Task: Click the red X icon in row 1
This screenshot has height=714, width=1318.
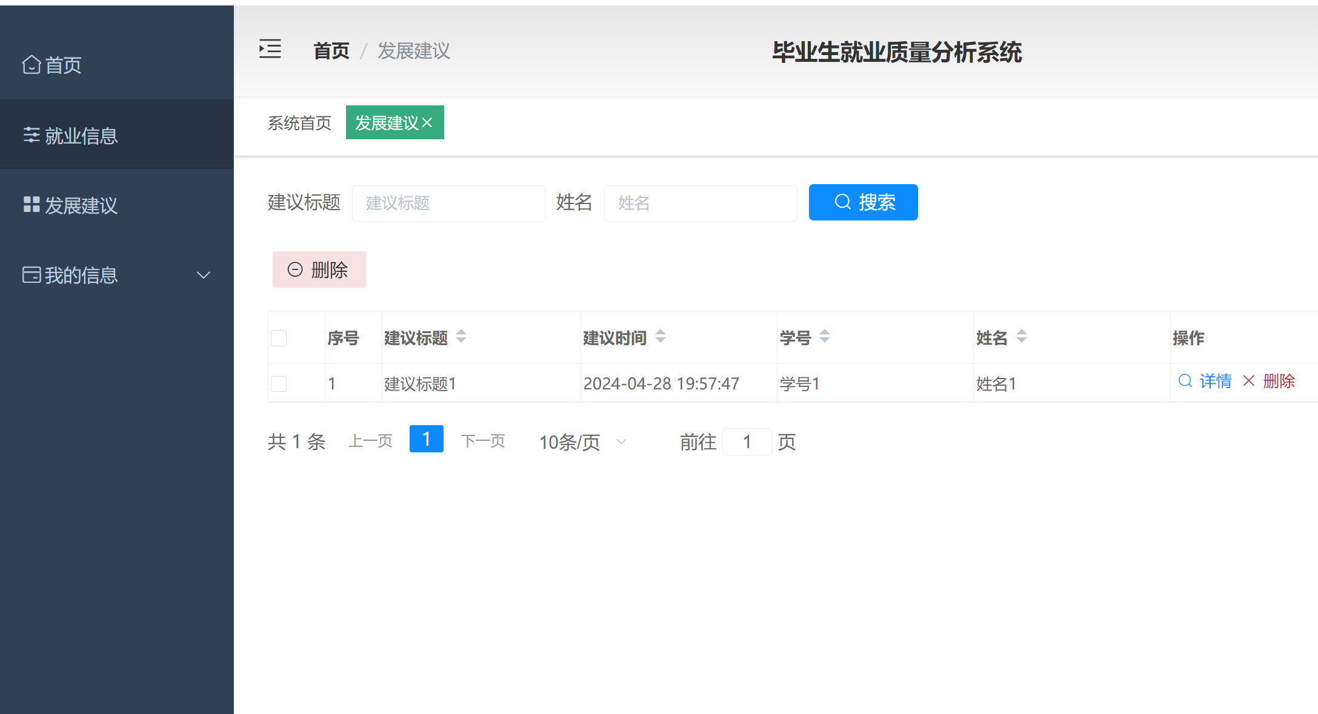Action: (1249, 381)
